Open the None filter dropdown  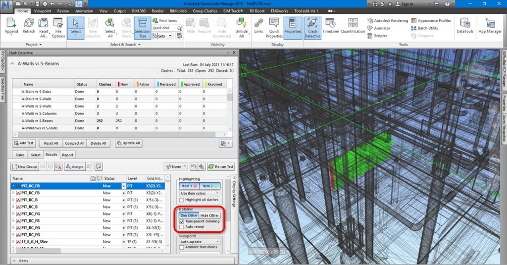[x=176, y=166]
